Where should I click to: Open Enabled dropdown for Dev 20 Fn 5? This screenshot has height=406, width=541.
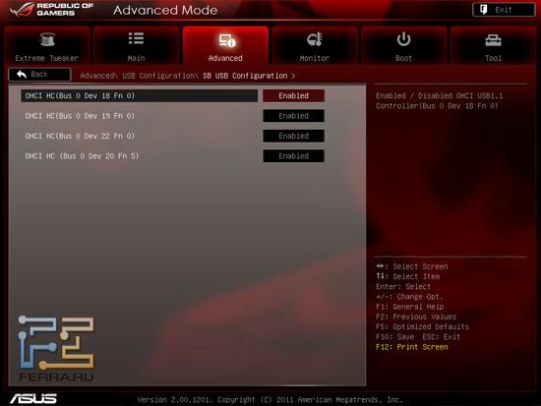click(294, 156)
